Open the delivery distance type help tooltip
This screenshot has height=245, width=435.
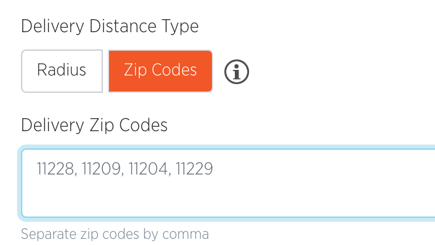[x=236, y=72]
